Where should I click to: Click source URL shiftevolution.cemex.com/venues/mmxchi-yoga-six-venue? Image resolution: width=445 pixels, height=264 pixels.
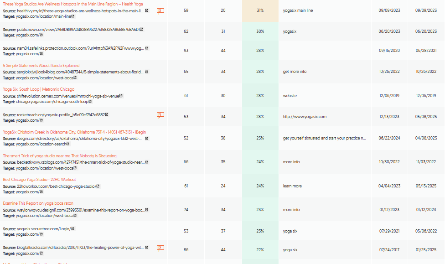click(68, 96)
